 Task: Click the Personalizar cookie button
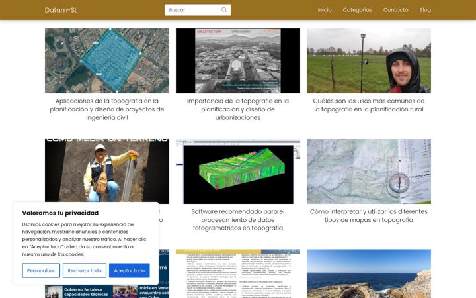tap(41, 270)
